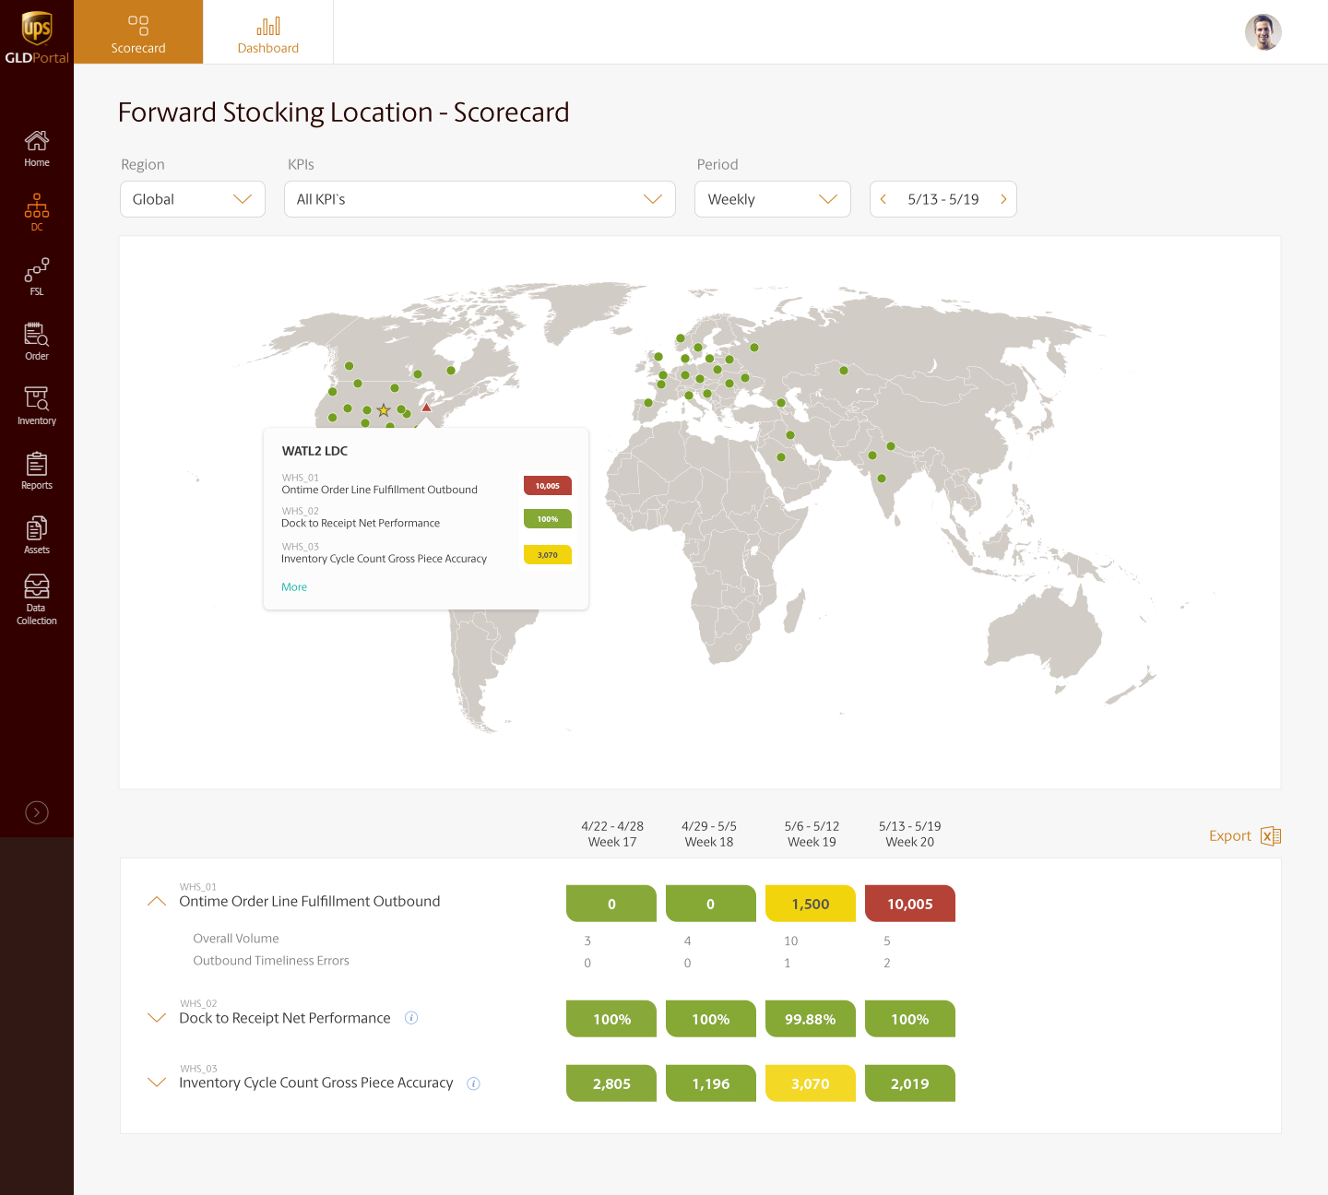Click the 1,196 Week 18 cell
This screenshot has height=1195, width=1328.
(x=711, y=1083)
